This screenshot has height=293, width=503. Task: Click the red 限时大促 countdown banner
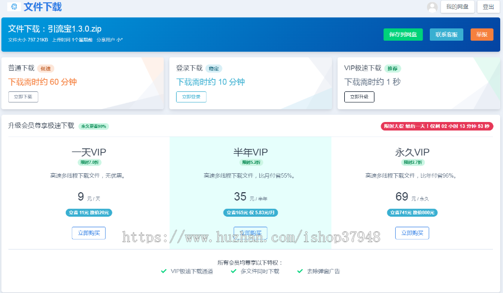tap(437, 126)
